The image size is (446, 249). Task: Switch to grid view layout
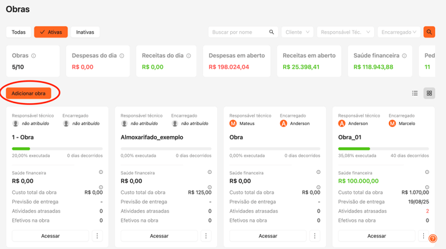(429, 93)
